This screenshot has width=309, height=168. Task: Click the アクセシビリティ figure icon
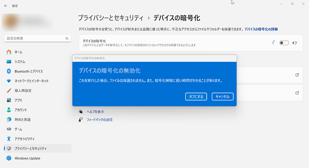point(9,139)
